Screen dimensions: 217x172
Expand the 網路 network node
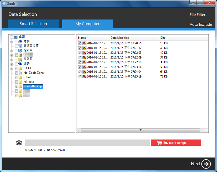(x=12, y=63)
